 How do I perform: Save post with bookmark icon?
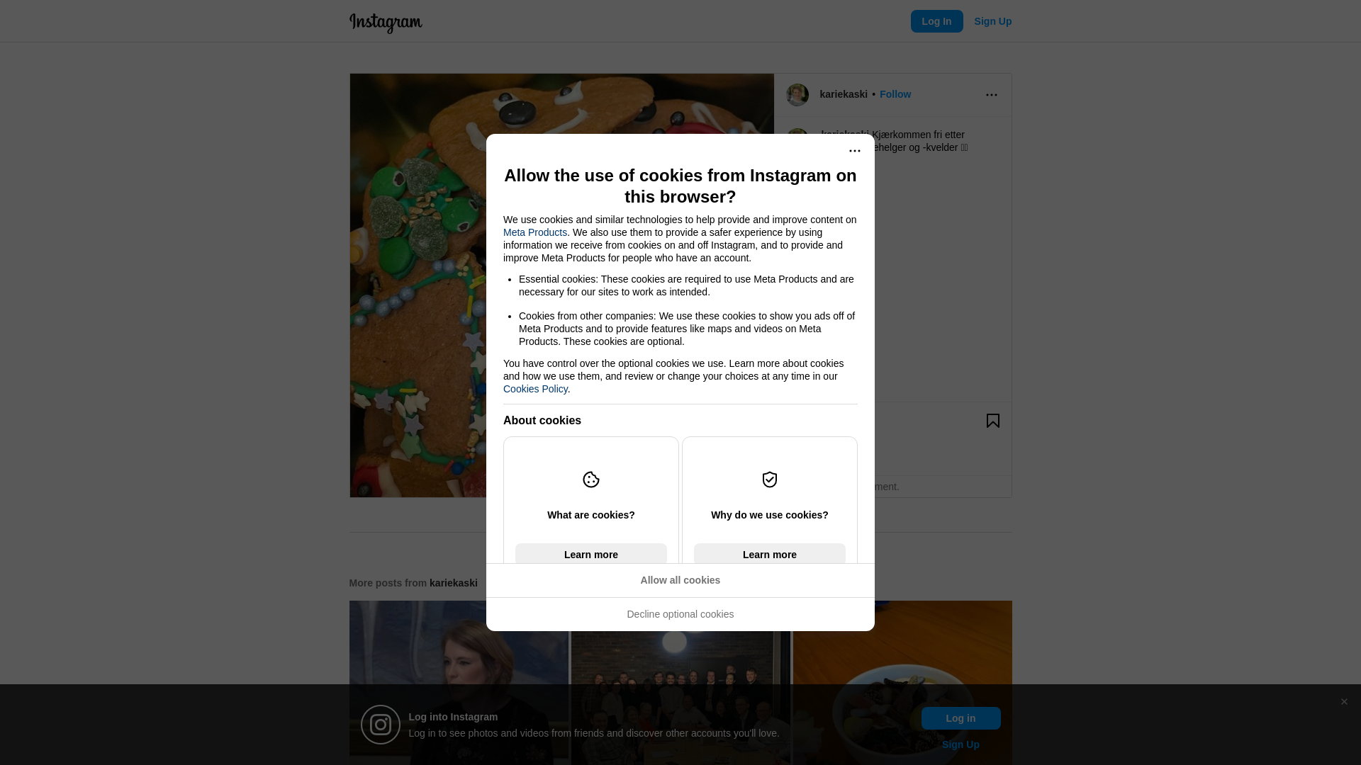tap(993, 421)
